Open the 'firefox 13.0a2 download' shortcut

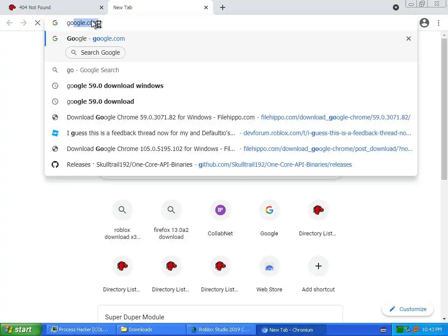(x=171, y=220)
